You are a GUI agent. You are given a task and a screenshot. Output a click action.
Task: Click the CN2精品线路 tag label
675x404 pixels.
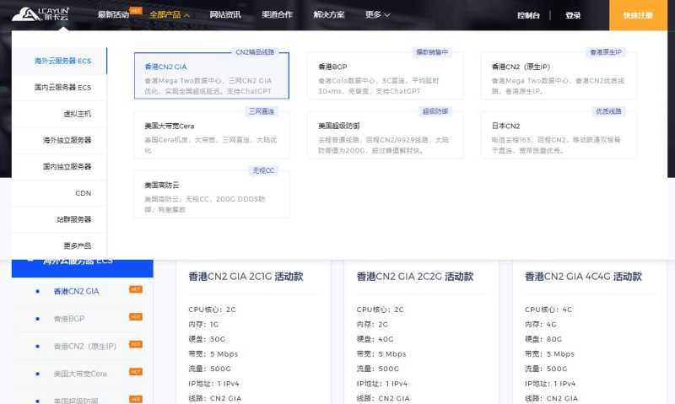click(255, 52)
